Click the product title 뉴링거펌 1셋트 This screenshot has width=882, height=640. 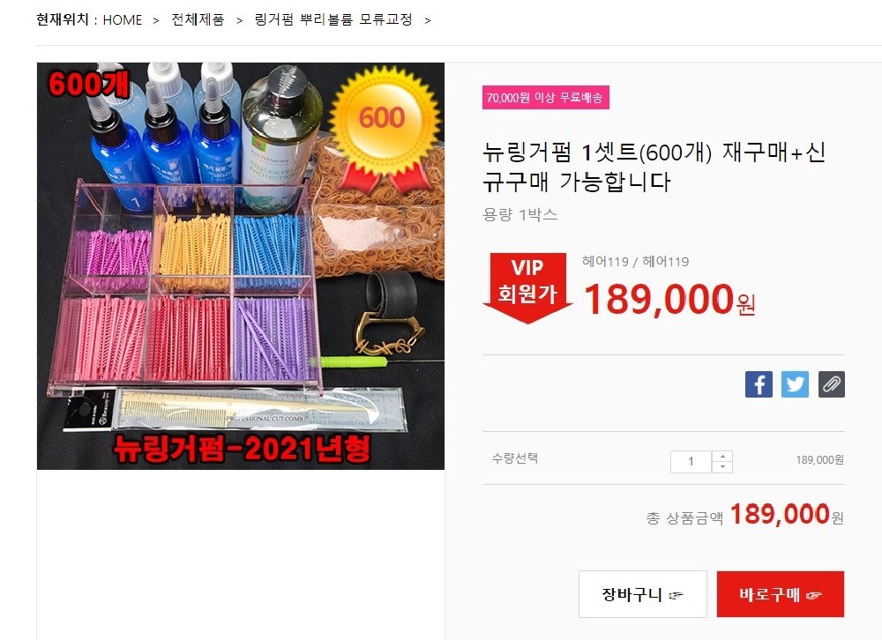654,167
